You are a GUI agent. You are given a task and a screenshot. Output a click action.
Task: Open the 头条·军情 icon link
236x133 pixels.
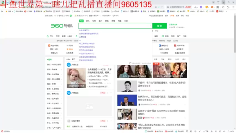point(175,46)
